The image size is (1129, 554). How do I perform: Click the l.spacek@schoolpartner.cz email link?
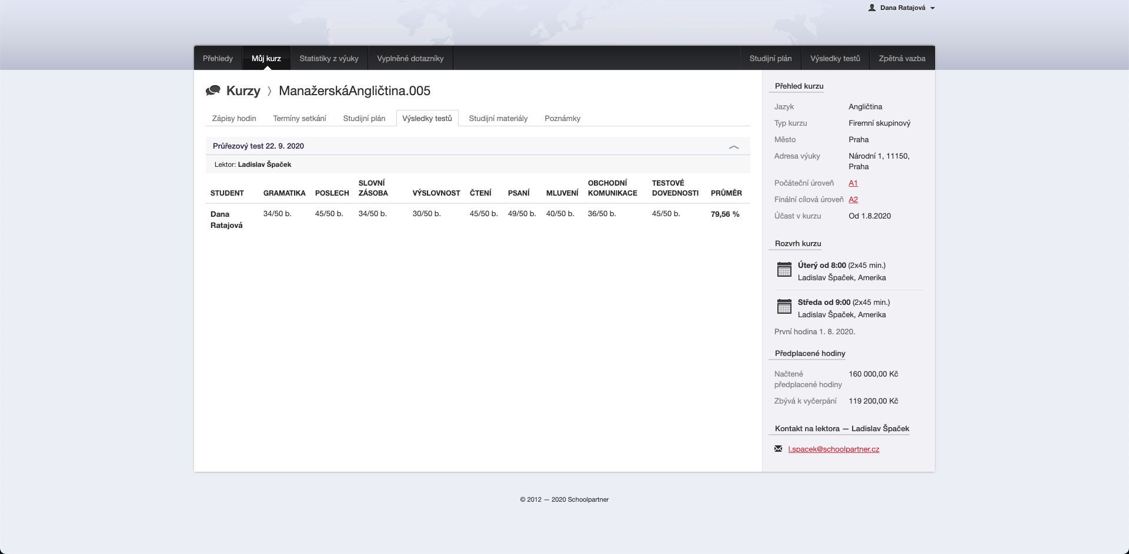point(833,449)
